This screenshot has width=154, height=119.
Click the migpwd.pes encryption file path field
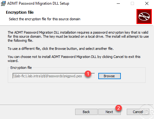pos(54,76)
